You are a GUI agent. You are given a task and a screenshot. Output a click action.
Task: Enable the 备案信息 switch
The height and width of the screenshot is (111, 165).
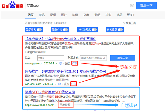click(x=120, y=30)
